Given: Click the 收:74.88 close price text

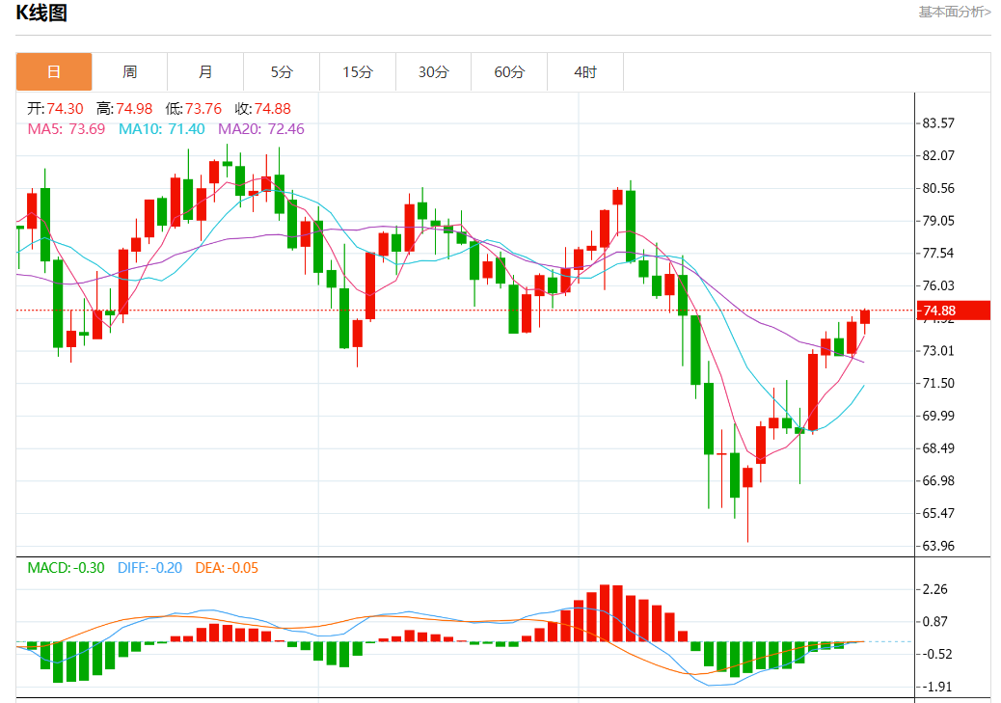Looking at the screenshot, I should click(262, 109).
